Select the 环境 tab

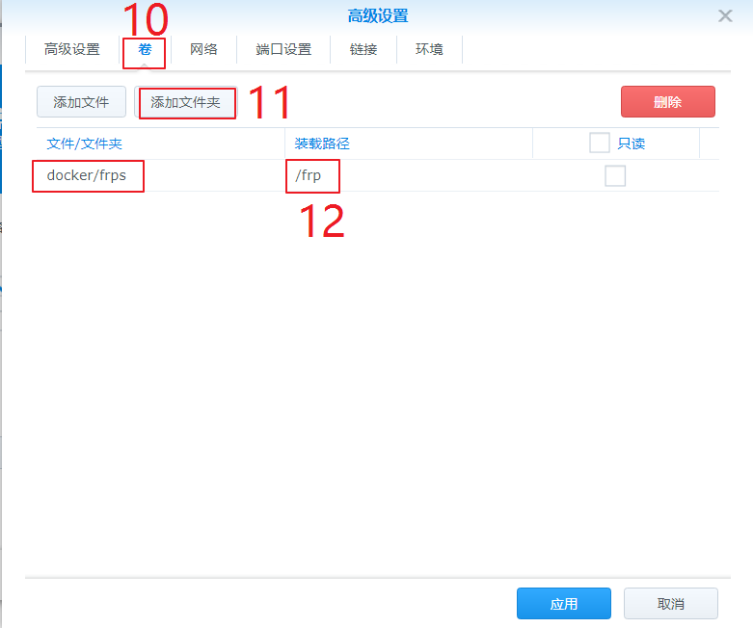click(x=429, y=49)
